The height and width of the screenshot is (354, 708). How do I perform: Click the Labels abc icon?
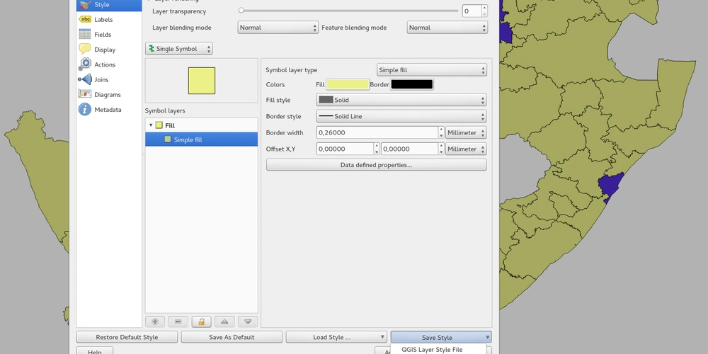point(84,19)
